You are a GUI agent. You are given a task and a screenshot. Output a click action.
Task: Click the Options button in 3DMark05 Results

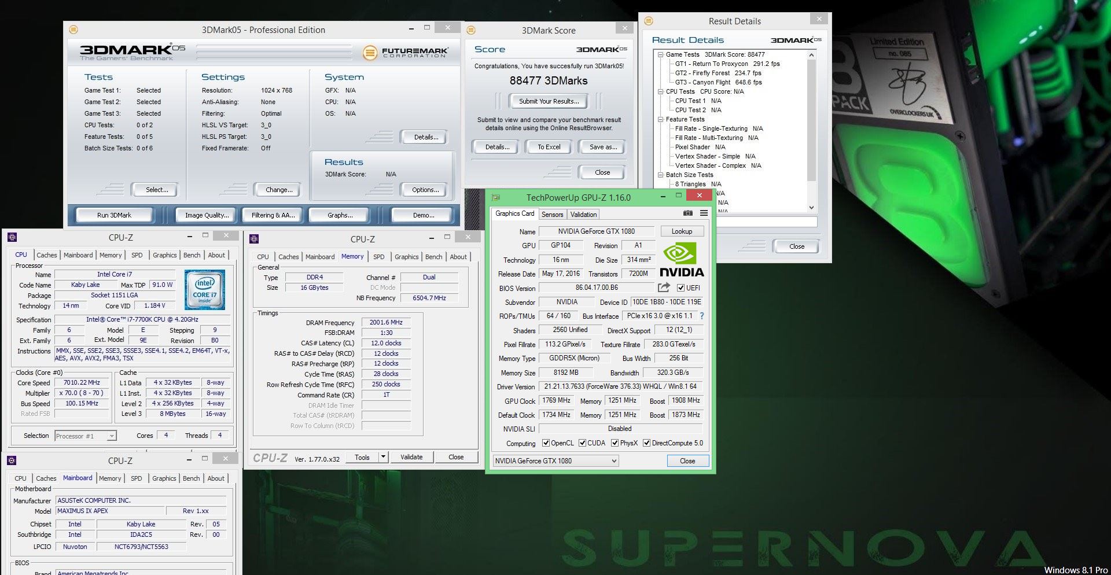pyautogui.click(x=425, y=190)
